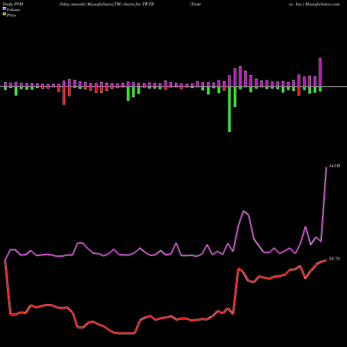The height and width of the screenshot is (347, 347).
Task: Click the MunafaSutra.com text at top right
Action: (x=322, y=4)
